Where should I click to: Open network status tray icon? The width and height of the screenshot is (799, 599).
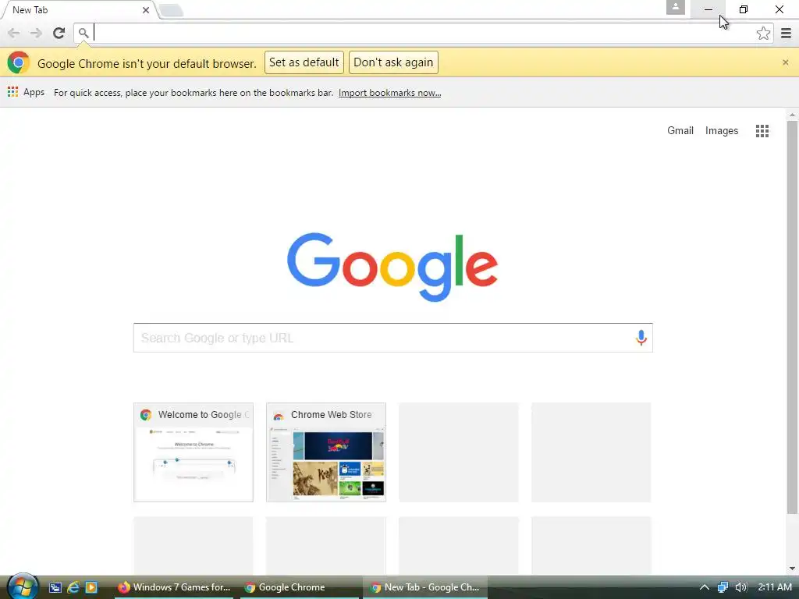[x=723, y=587]
